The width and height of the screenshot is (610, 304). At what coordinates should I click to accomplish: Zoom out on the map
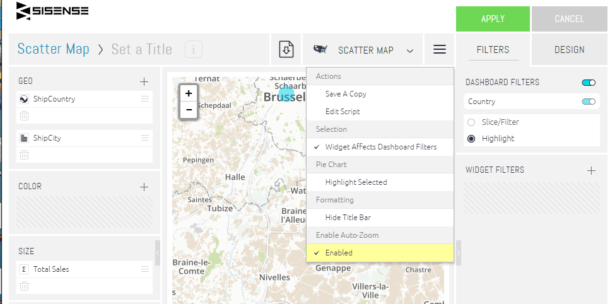(189, 110)
